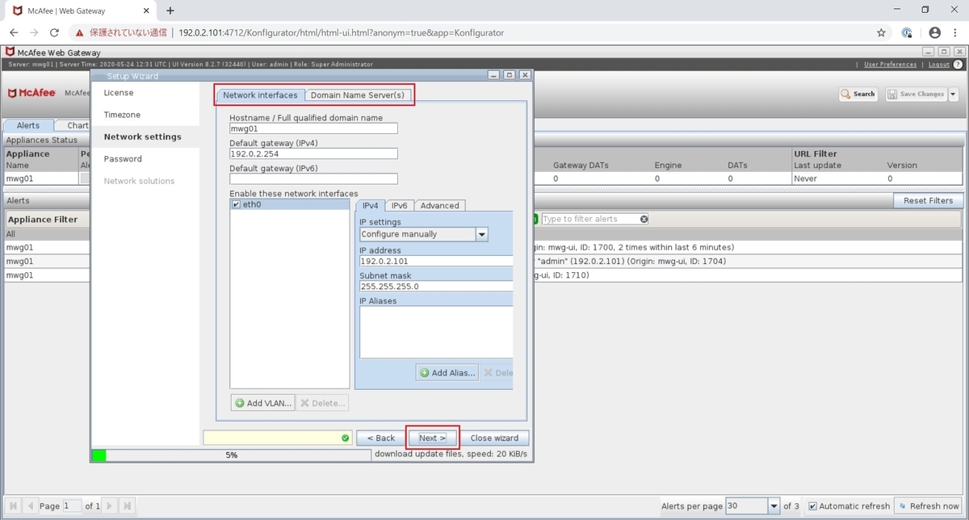Image resolution: width=969 pixels, height=520 pixels.
Task: Clear the alert filter with X icon
Action: point(644,219)
